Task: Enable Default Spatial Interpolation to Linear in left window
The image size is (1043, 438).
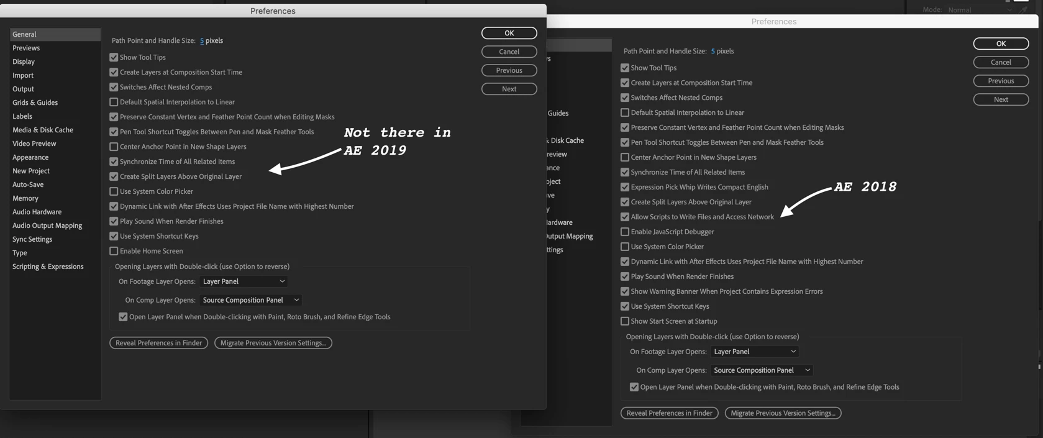Action: [x=114, y=102]
